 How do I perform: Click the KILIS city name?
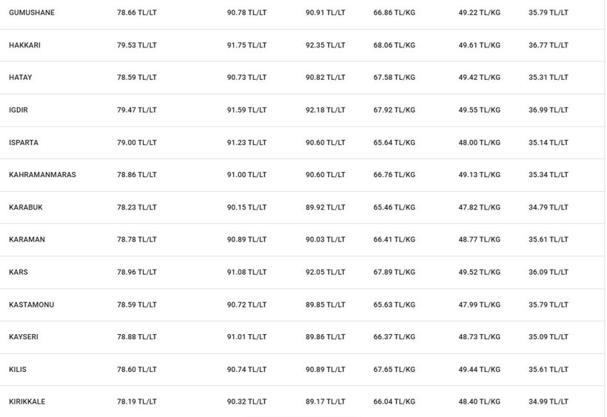pyautogui.click(x=18, y=370)
